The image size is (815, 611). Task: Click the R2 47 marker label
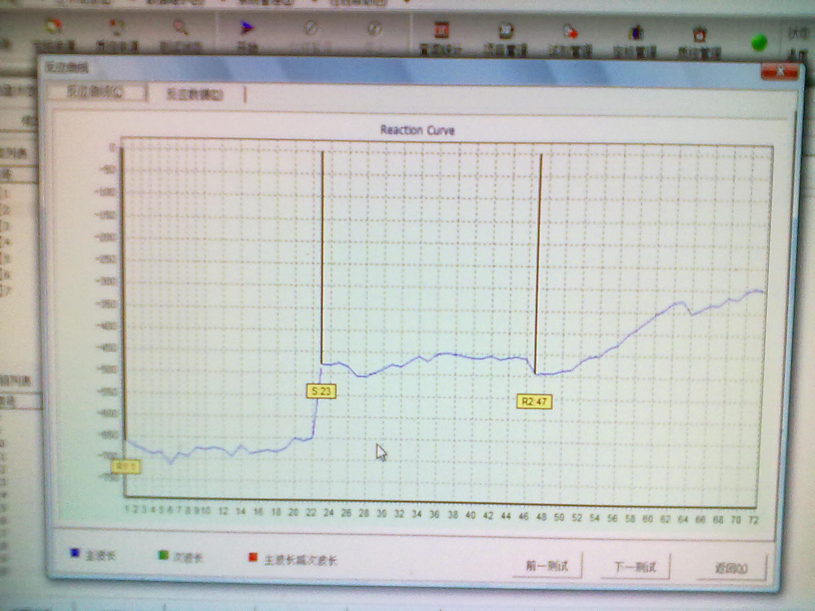tap(534, 401)
